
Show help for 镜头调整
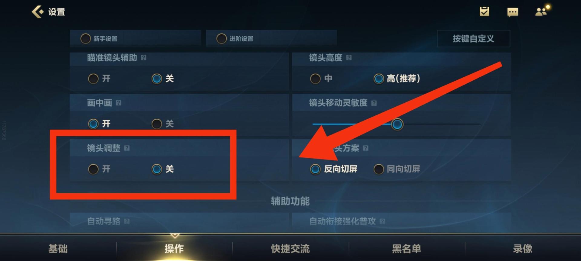click(127, 148)
